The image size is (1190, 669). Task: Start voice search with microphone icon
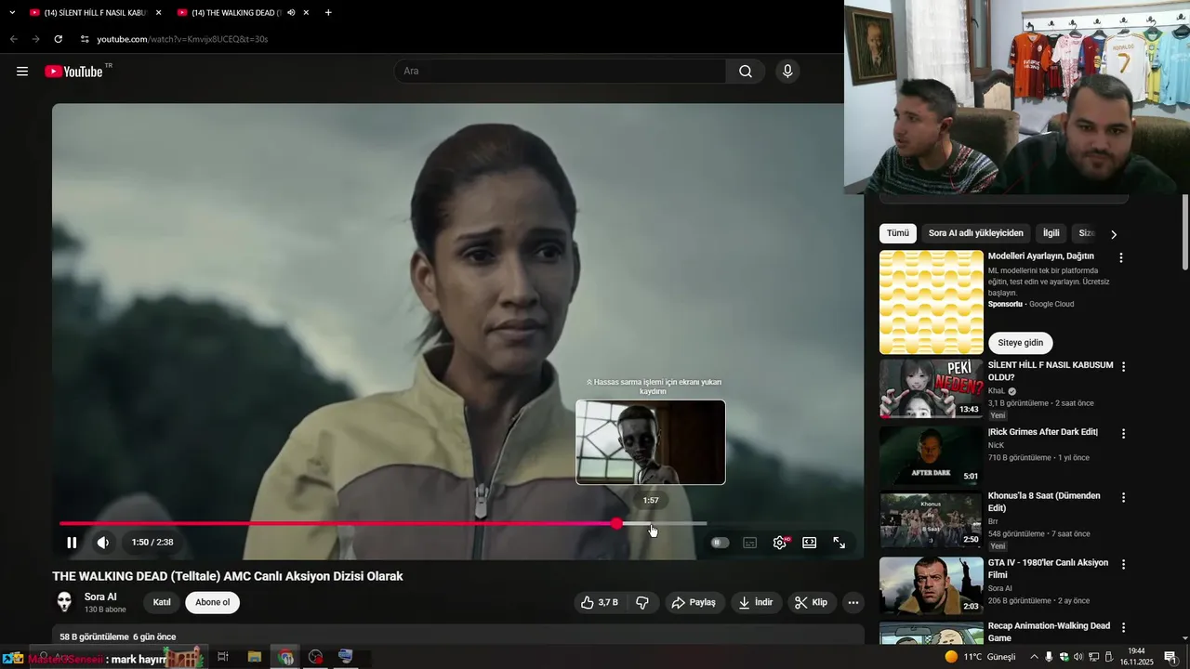pyautogui.click(x=787, y=72)
